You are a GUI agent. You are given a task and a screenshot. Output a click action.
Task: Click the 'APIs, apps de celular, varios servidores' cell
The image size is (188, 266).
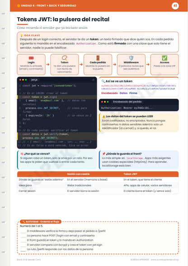(x=148, y=185)
